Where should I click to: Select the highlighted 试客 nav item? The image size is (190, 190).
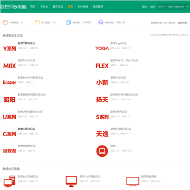70,7
